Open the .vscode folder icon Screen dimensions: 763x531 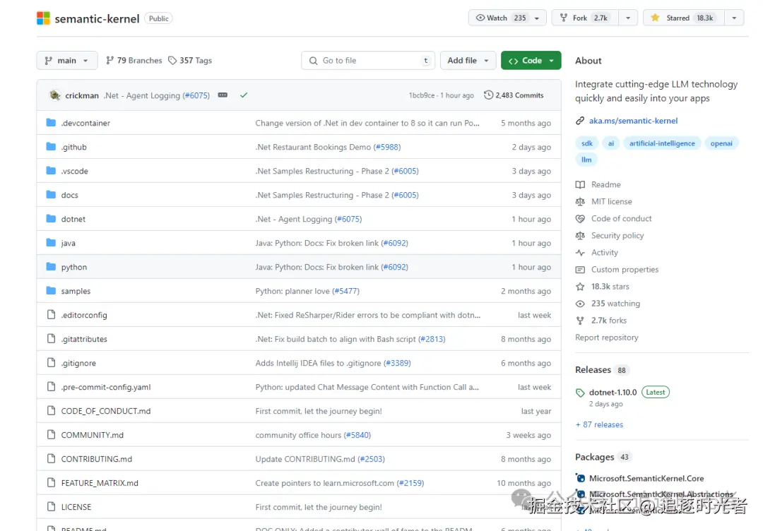[51, 171]
